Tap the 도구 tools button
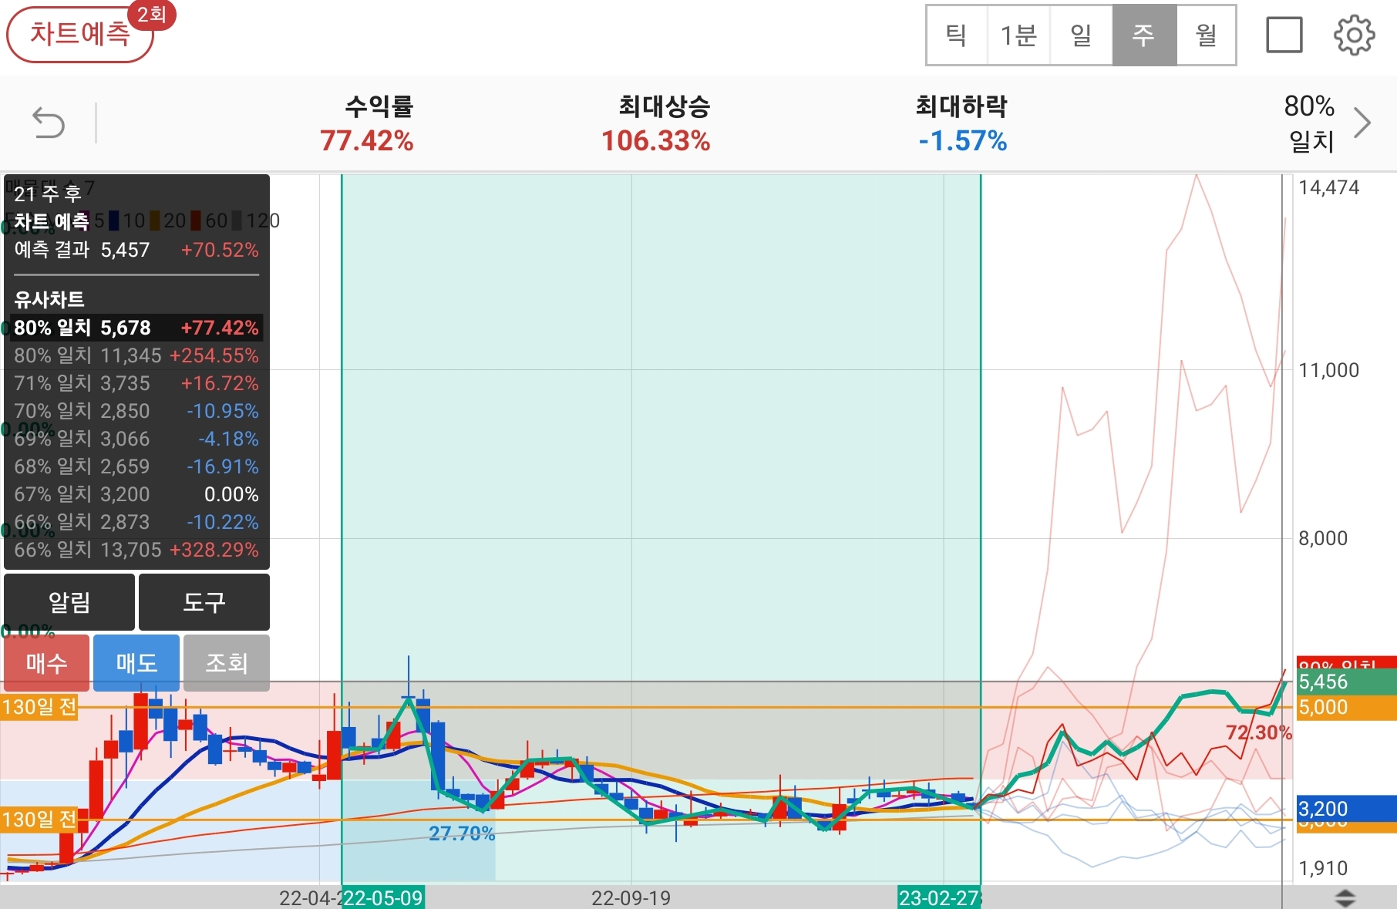Image resolution: width=1397 pixels, height=909 pixels. click(204, 601)
